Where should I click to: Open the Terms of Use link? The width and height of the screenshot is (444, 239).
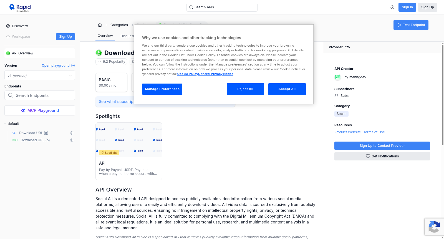[374, 132]
